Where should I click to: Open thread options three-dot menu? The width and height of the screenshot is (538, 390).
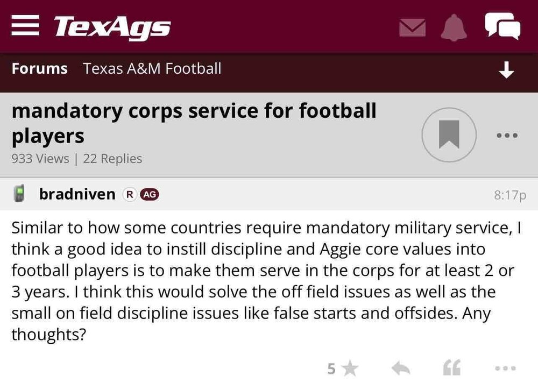[507, 135]
